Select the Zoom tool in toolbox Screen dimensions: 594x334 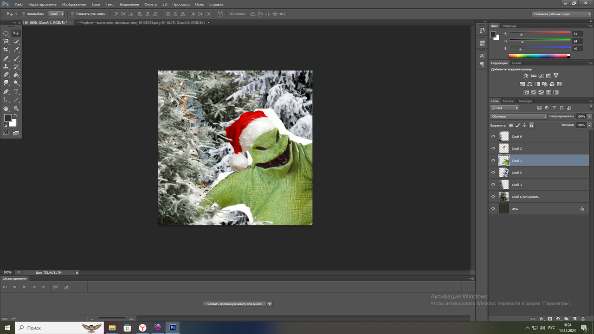[x=16, y=109]
